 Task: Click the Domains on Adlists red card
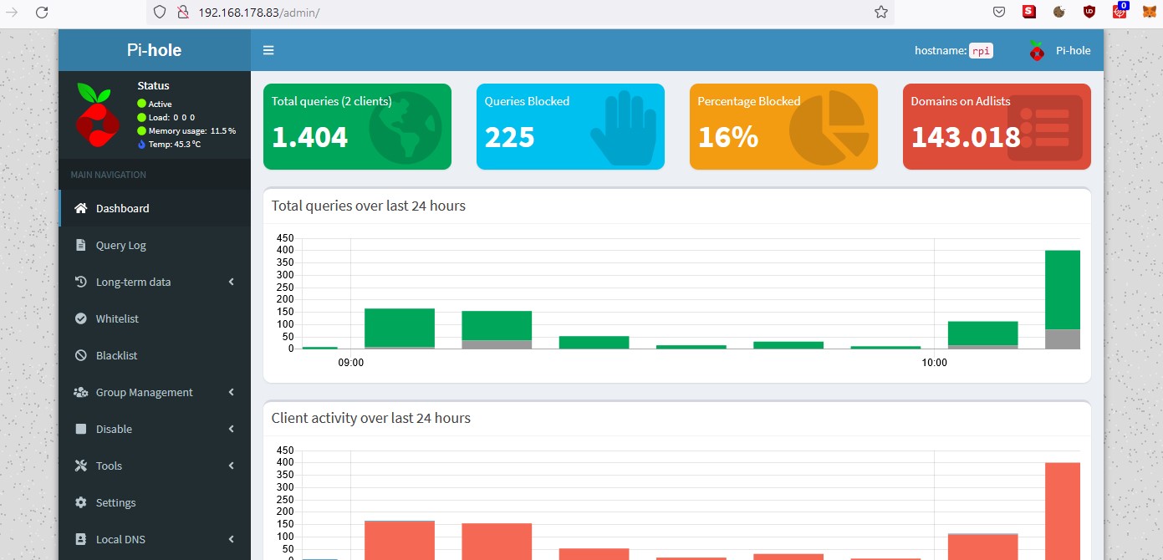[997, 126]
